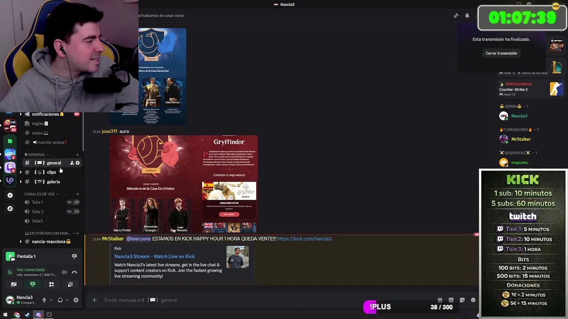
Task: Toggle noise suppression in voice panel
Action: (64, 272)
